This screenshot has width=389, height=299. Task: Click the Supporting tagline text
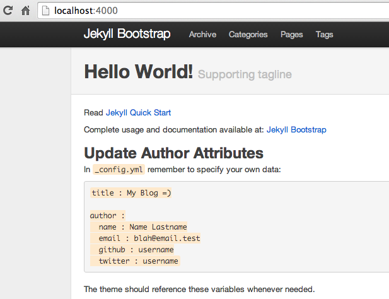(245, 74)
